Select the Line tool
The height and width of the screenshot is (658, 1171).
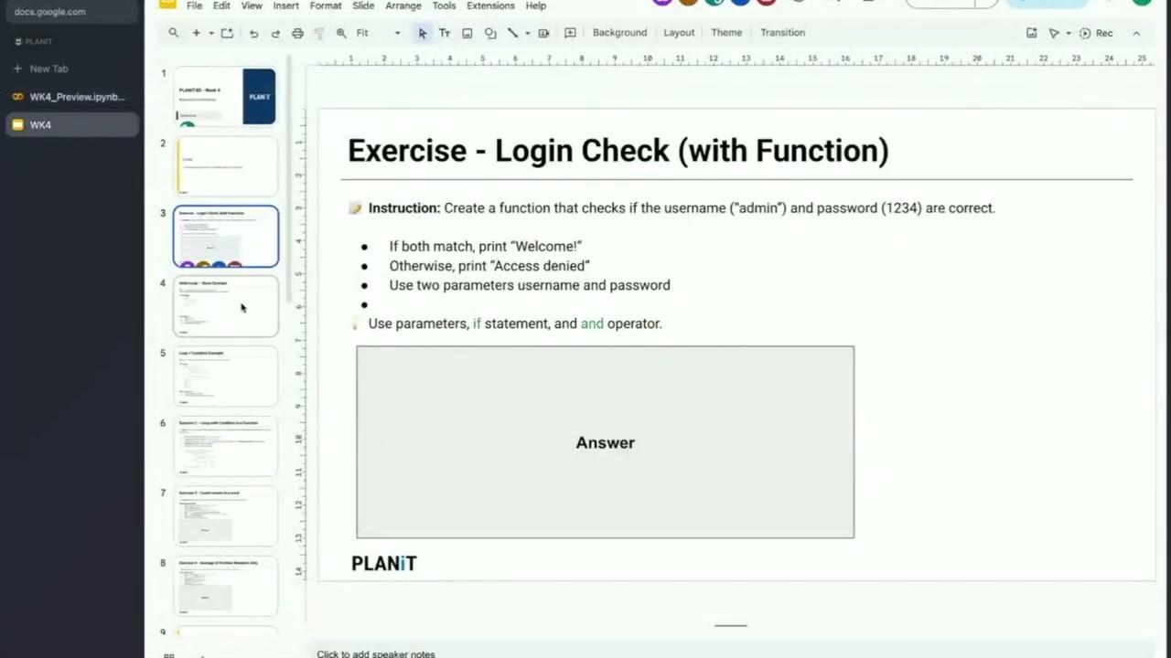[x=512, y=33]
